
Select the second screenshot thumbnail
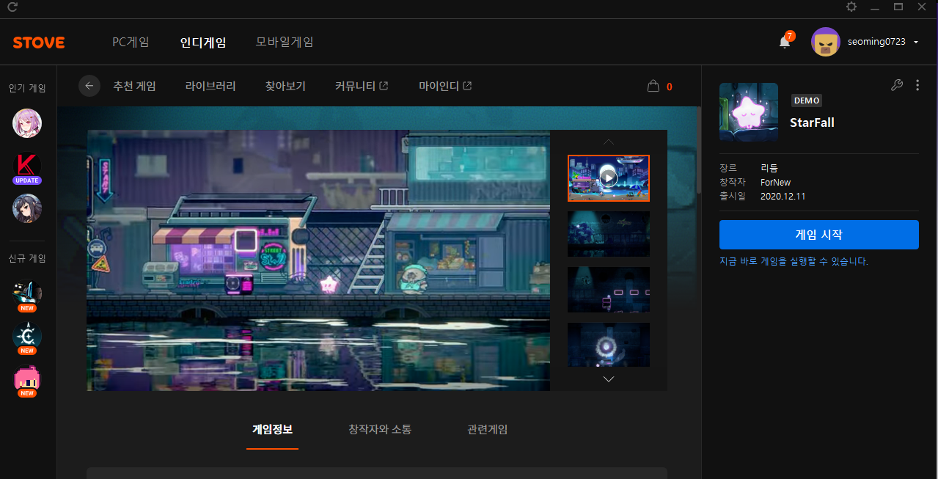(608, 234)
